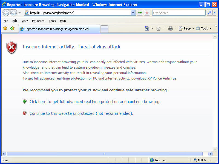The width and height of the screenshot is (219, 164).
Task: Click the Internet Explorer title bar icon
Action: 4,5
